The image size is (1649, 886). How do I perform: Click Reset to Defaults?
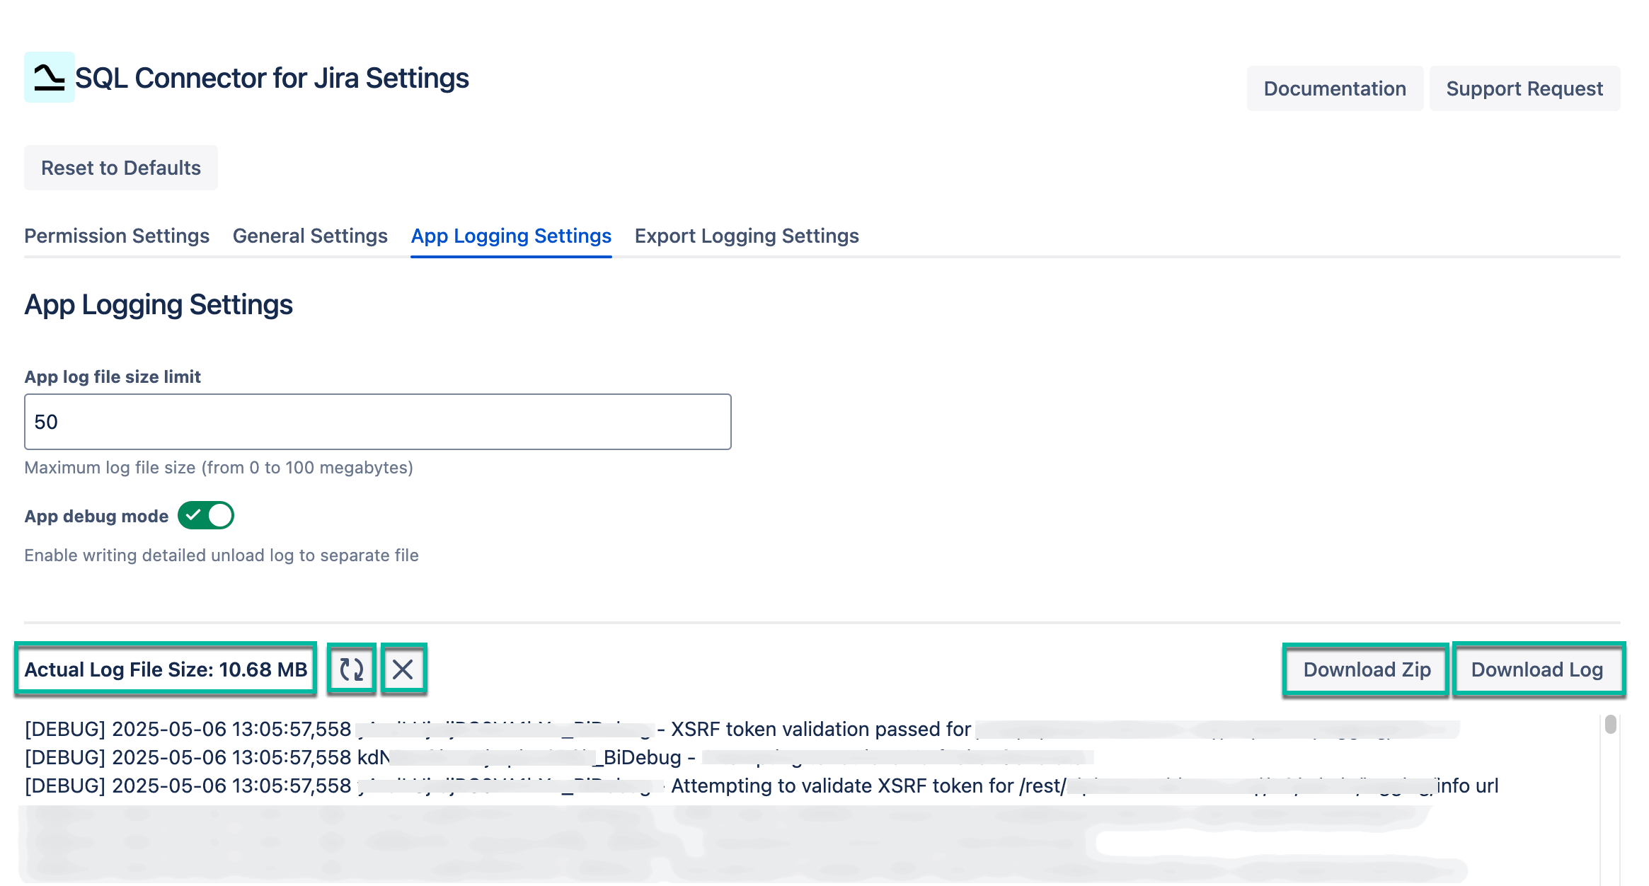(x=120, y=167)
